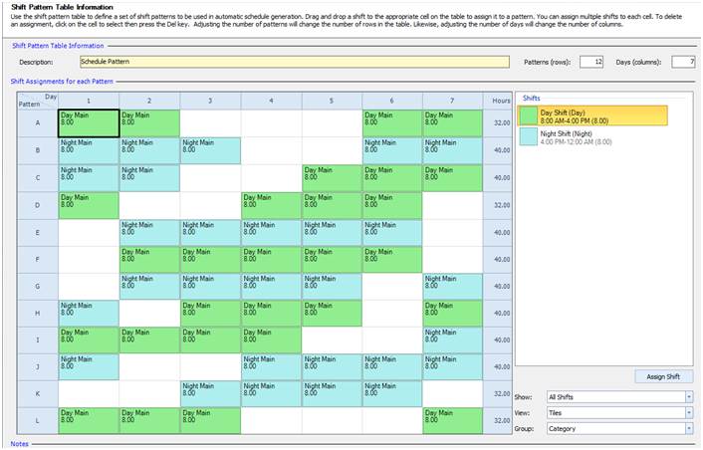
Task: Click the Description field containing Schedule Pattern
Action: (295, 62)
